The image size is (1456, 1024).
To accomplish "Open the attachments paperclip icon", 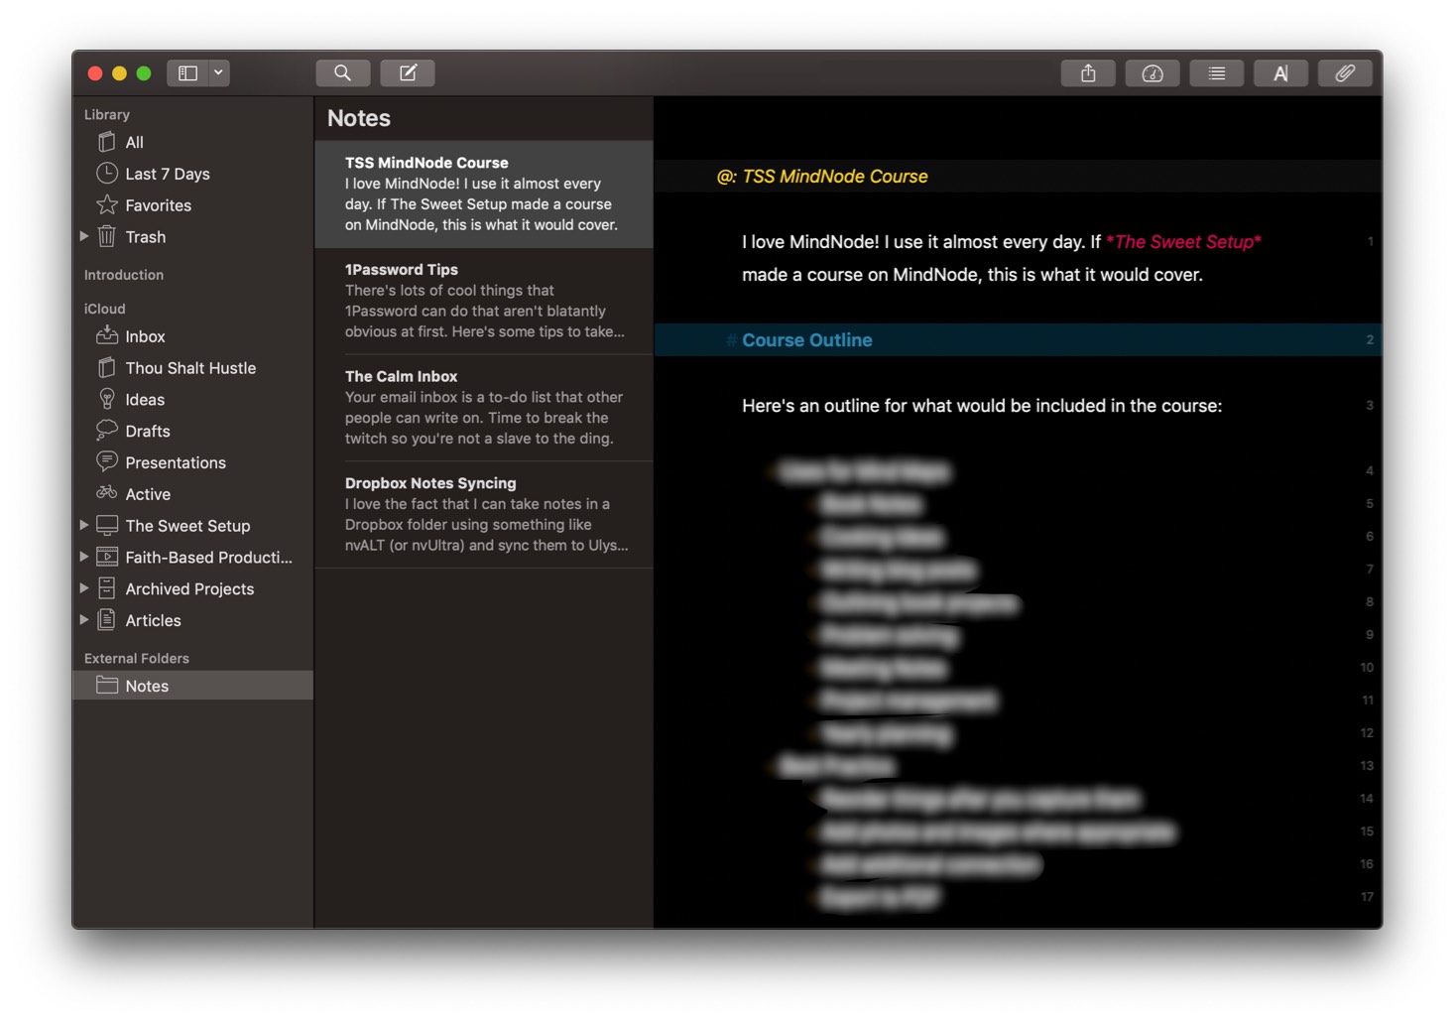I will 1345,72.
